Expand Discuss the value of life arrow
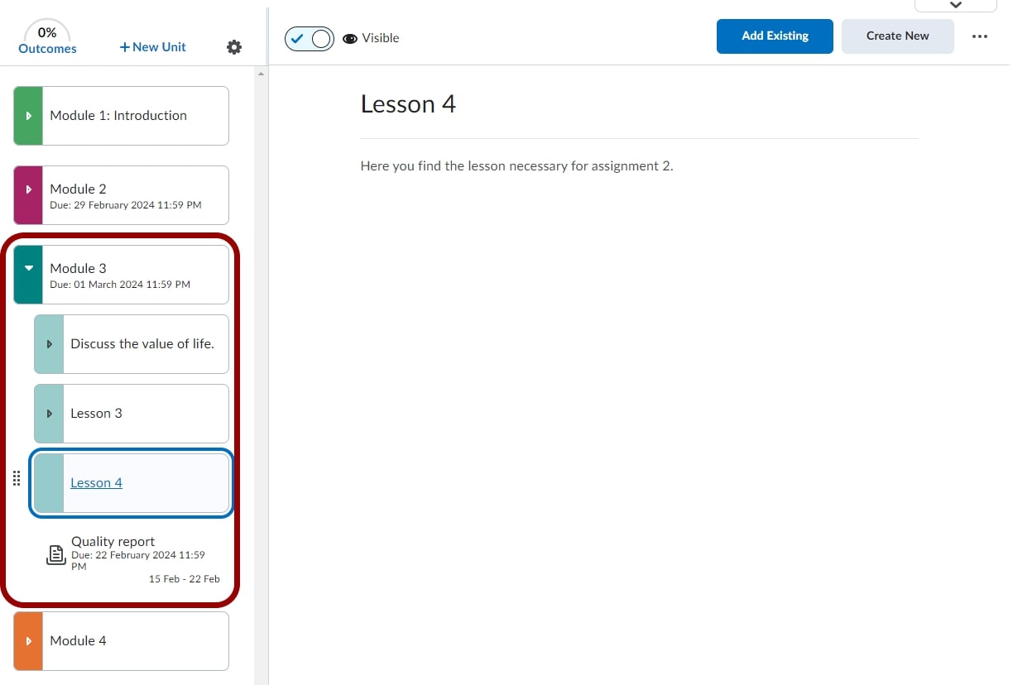Viewport: 1013px width, 685px height. 50,344
